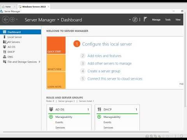Click the "Servers total: 1" text
Screen dimensions: 187x140
point(86,101)
